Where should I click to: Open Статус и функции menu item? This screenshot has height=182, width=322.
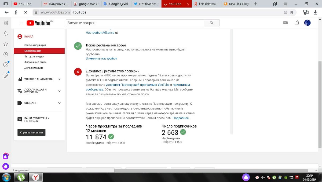(35, 45)
